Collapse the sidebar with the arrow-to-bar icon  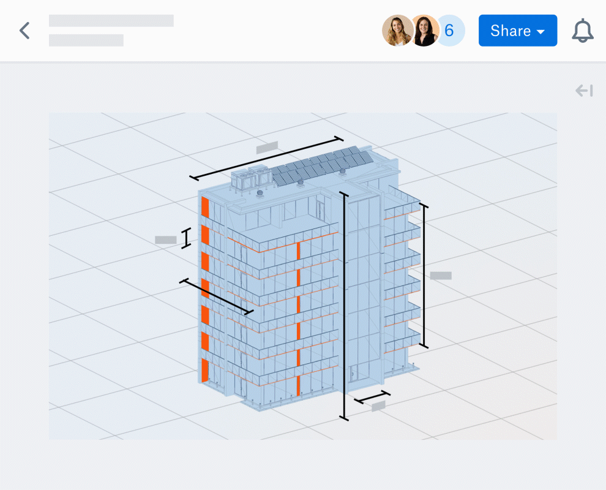584,91
